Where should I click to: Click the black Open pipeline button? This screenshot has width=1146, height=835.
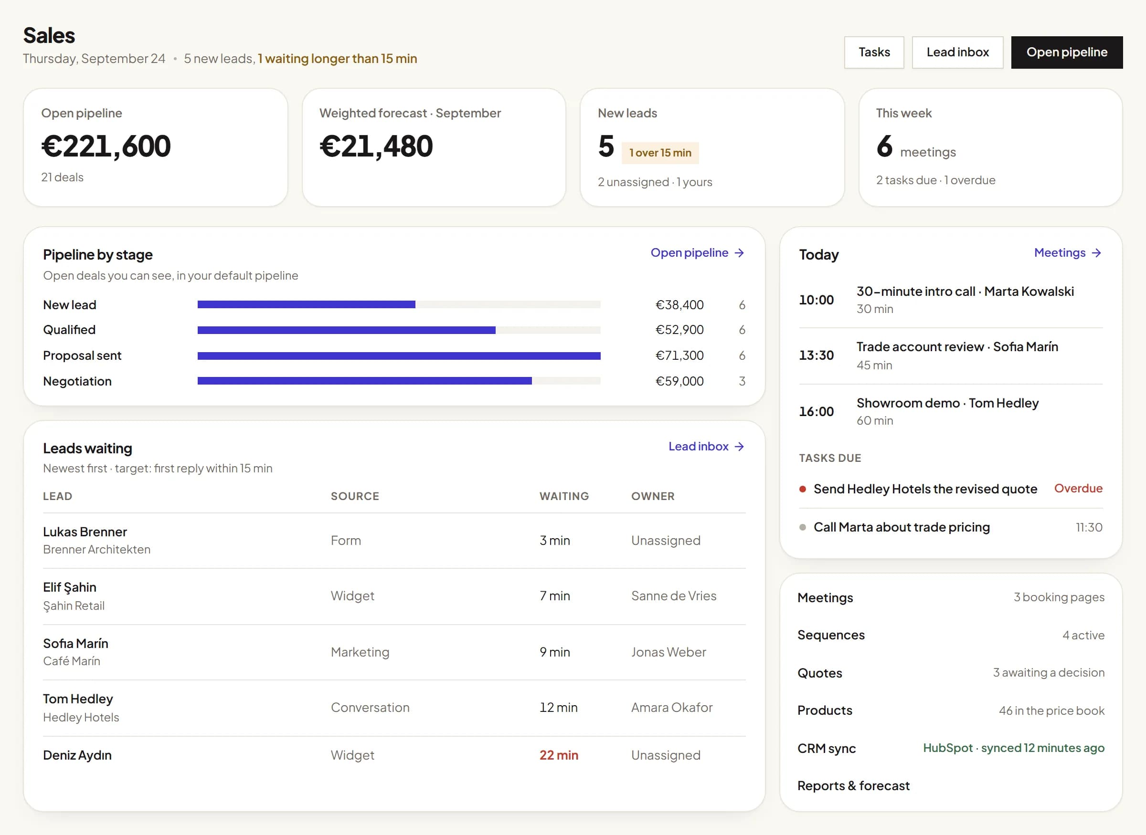[x=1067, y=52]
